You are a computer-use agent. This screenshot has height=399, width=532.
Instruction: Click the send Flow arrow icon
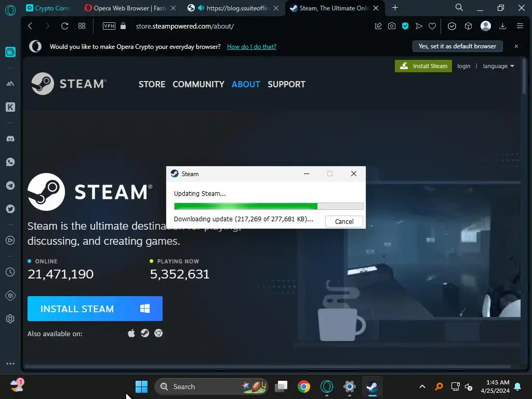(419, 26)
